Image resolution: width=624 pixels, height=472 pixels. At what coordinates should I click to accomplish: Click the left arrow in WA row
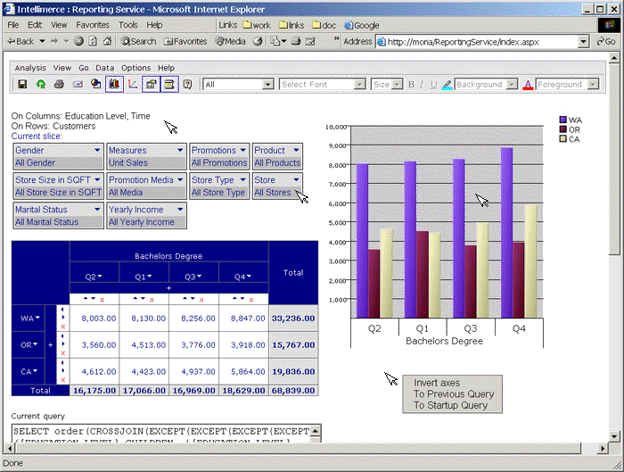click(62, 309)
